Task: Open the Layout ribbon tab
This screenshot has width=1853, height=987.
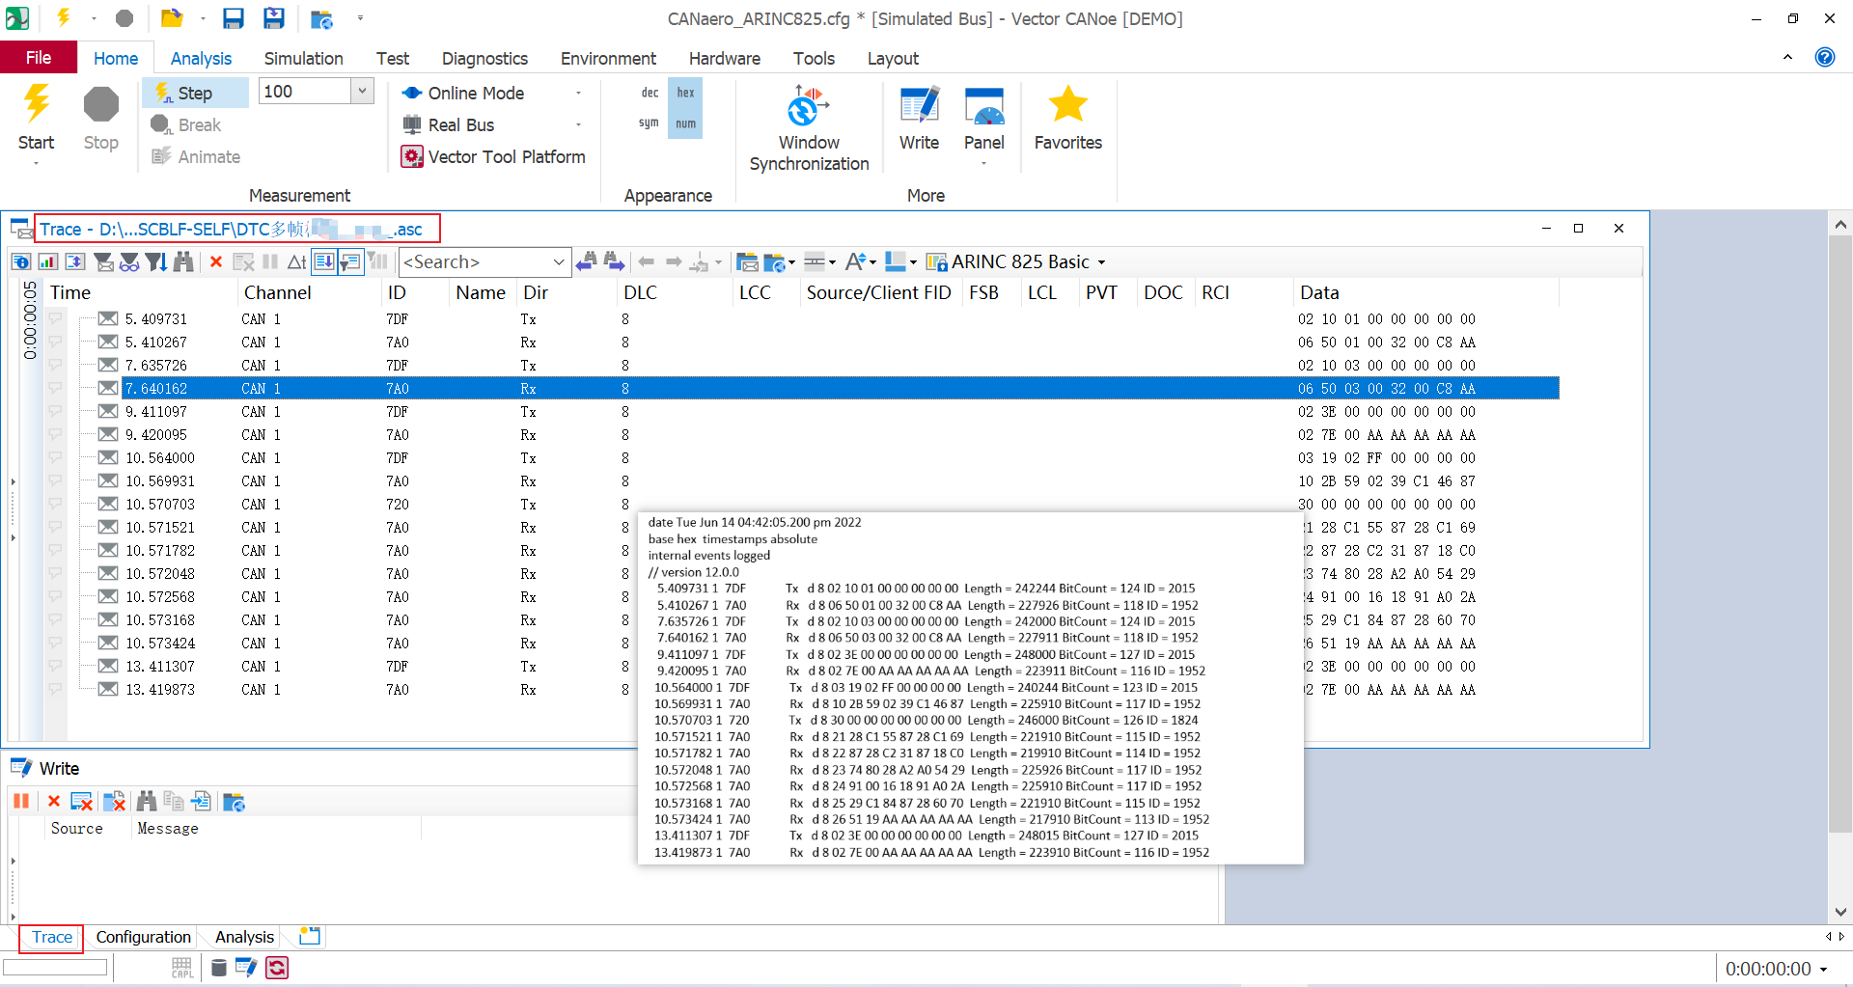Action: [892, 59]
